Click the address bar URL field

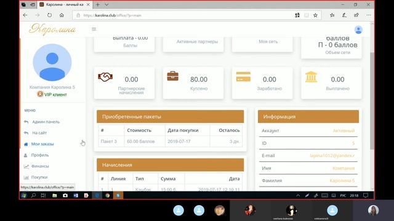click(183, 15)
